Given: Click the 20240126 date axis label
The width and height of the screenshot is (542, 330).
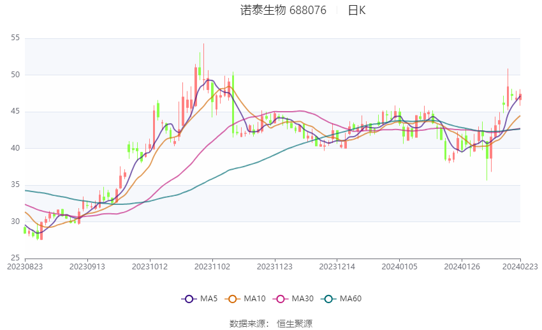Looking at the screenshot, I should pos(462,267).
